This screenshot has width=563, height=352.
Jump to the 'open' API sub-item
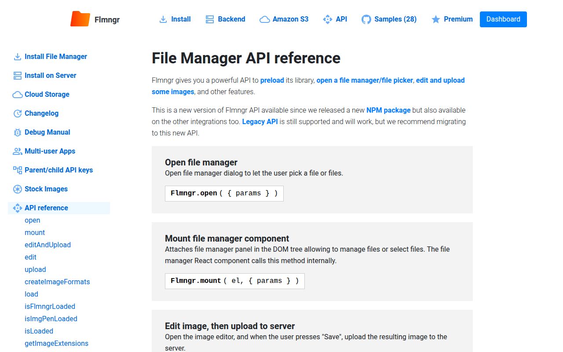click(33, 220)
